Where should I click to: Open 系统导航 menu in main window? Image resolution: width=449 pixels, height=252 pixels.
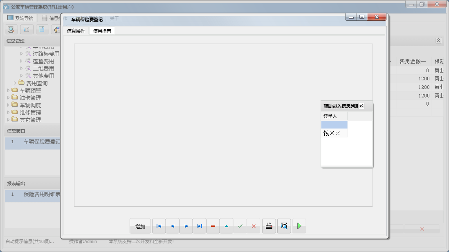pos(20,18)
